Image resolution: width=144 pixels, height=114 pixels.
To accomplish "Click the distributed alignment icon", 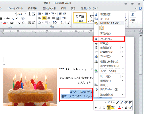I will [58, 18].
